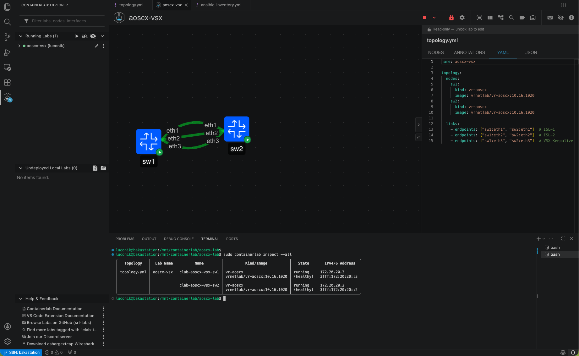The image size is (579, 356).
Task: Open Browse Labs on GitHub (srl-labs)
Action: click(x=59, y=323)
